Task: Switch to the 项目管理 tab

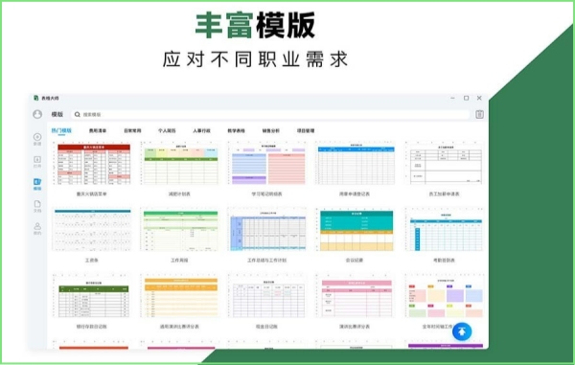Action: 306,130
